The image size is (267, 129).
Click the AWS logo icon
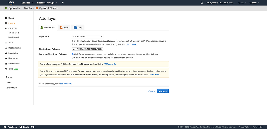pyautogui.click(x=11, y=2)
